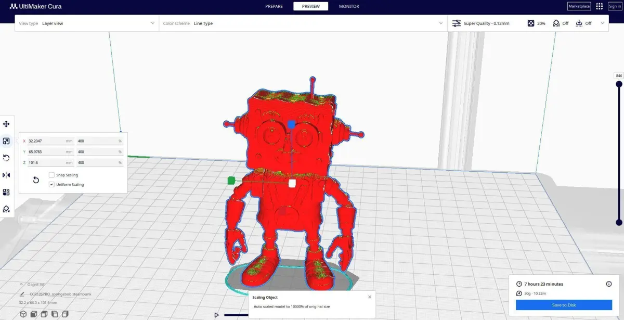This screenshot has width=624, height=320.
Task: Switch to right side view cube icon
Action: click(x=65, y=314)
